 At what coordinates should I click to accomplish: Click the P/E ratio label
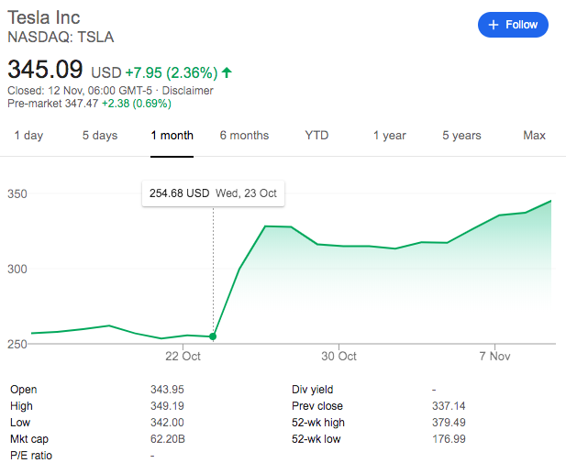click(x=31, y=456)
